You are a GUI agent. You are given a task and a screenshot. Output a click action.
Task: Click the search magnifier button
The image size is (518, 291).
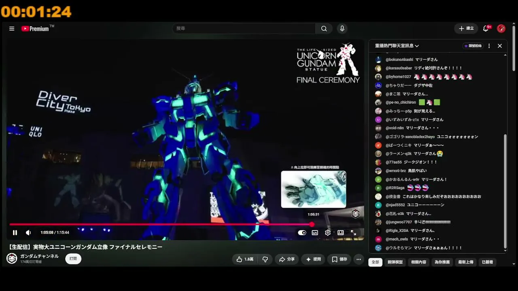pos(324,29)
